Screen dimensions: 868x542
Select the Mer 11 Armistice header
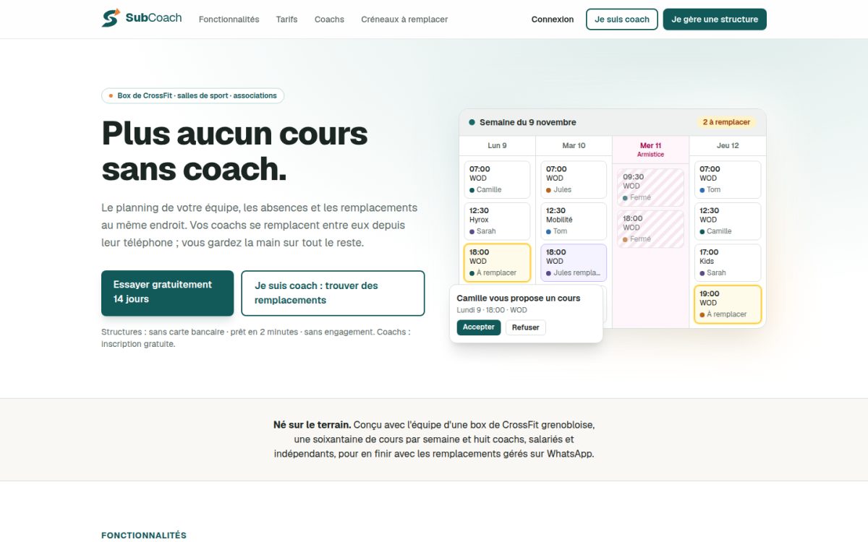click(650, 150)
